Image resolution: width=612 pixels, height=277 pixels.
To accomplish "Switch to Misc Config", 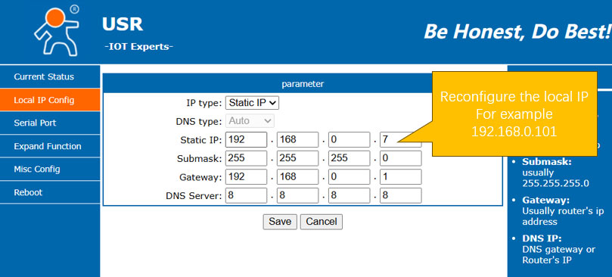I will 50,170.
